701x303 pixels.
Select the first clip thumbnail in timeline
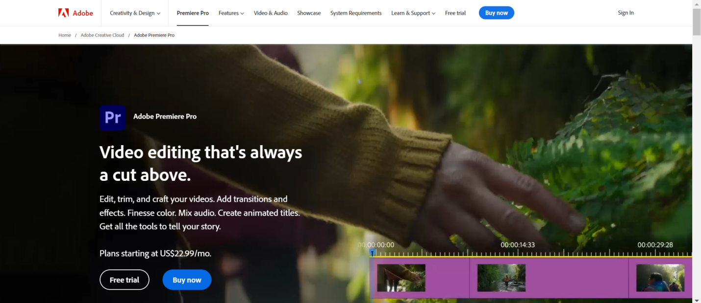point(401,278)
